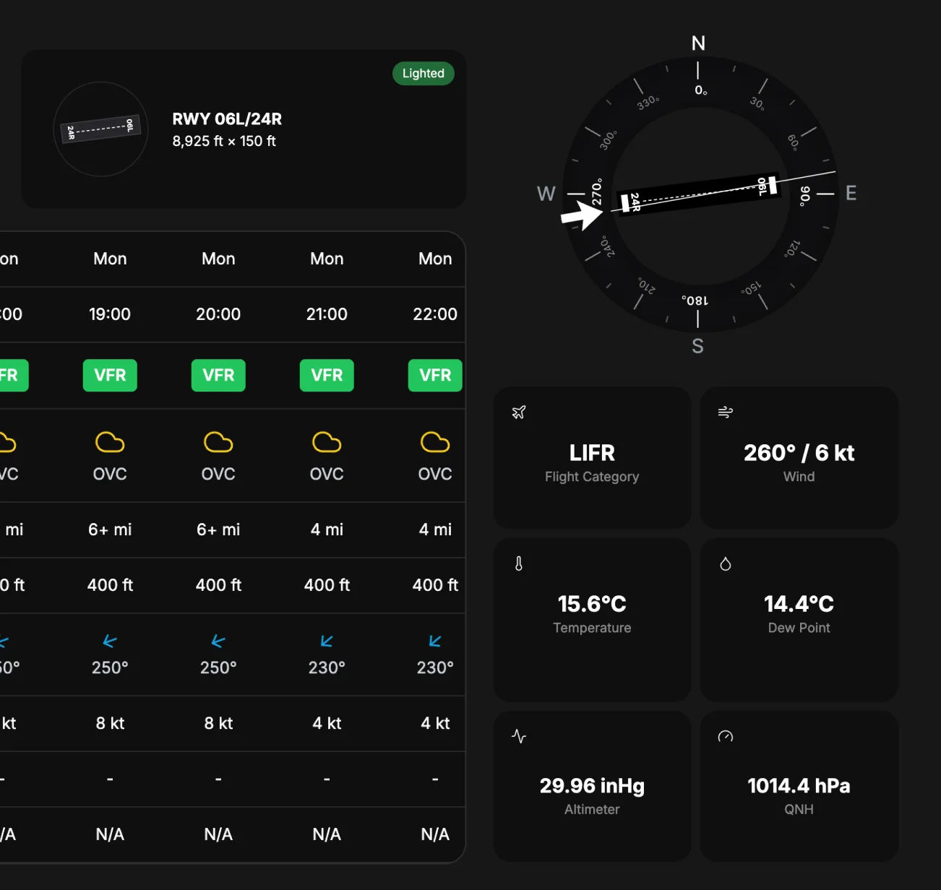Click the 8 kt wind speed at 20:00

coord(218,723)
